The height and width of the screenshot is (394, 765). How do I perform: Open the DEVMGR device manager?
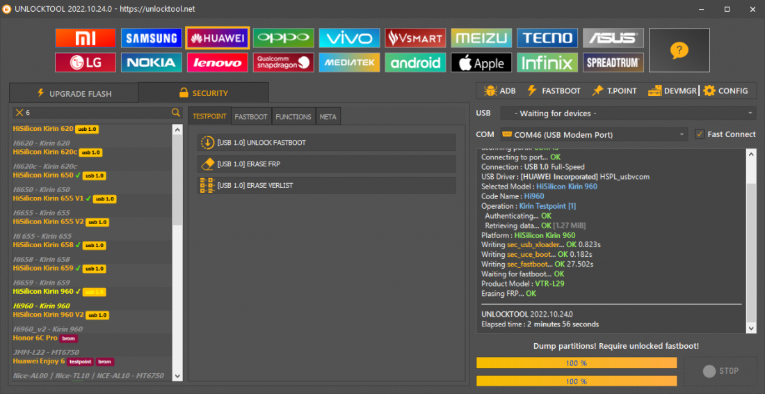coord(672,90)
